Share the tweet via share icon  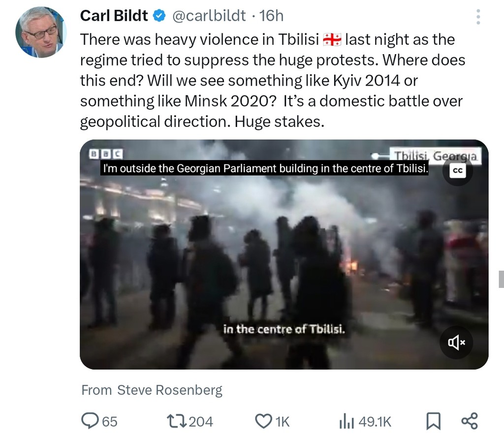pyautogui.click(x=469, y=421)
